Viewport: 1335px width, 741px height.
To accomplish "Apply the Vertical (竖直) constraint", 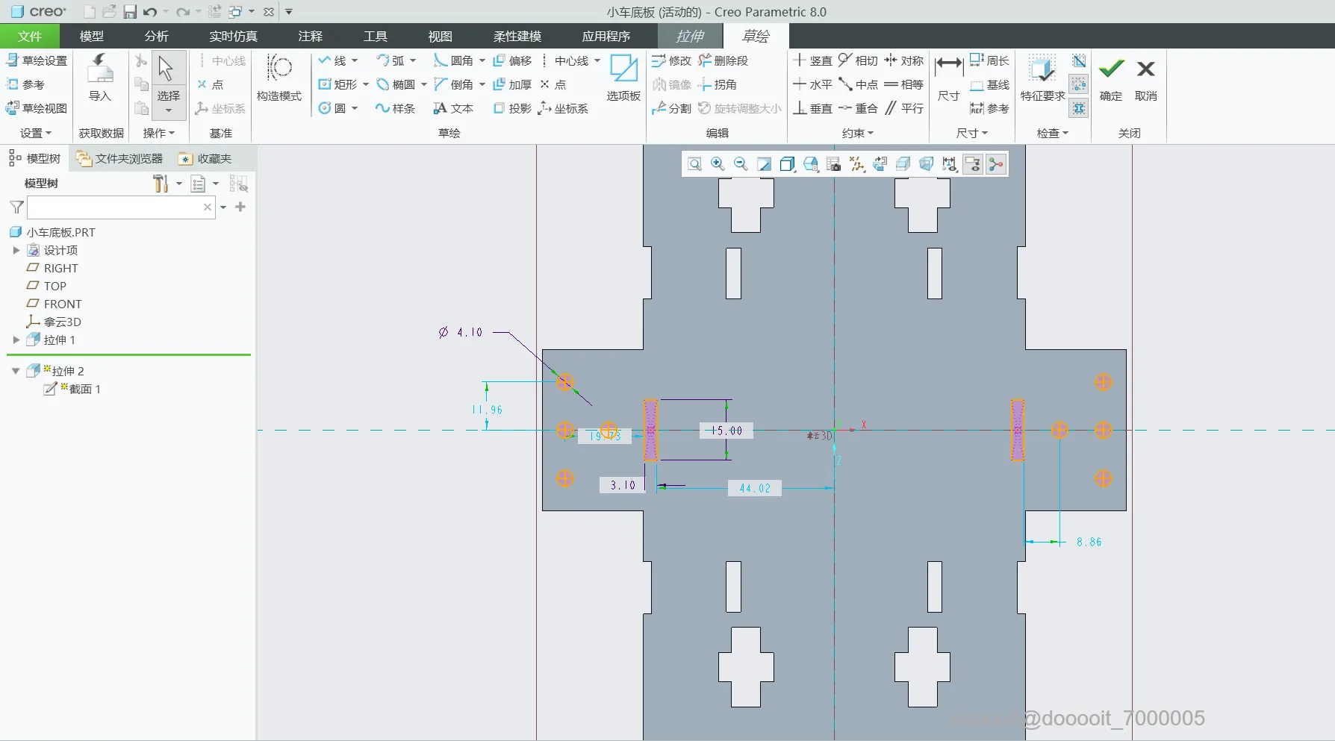I will pyautogui.click(x=812, y=60).
